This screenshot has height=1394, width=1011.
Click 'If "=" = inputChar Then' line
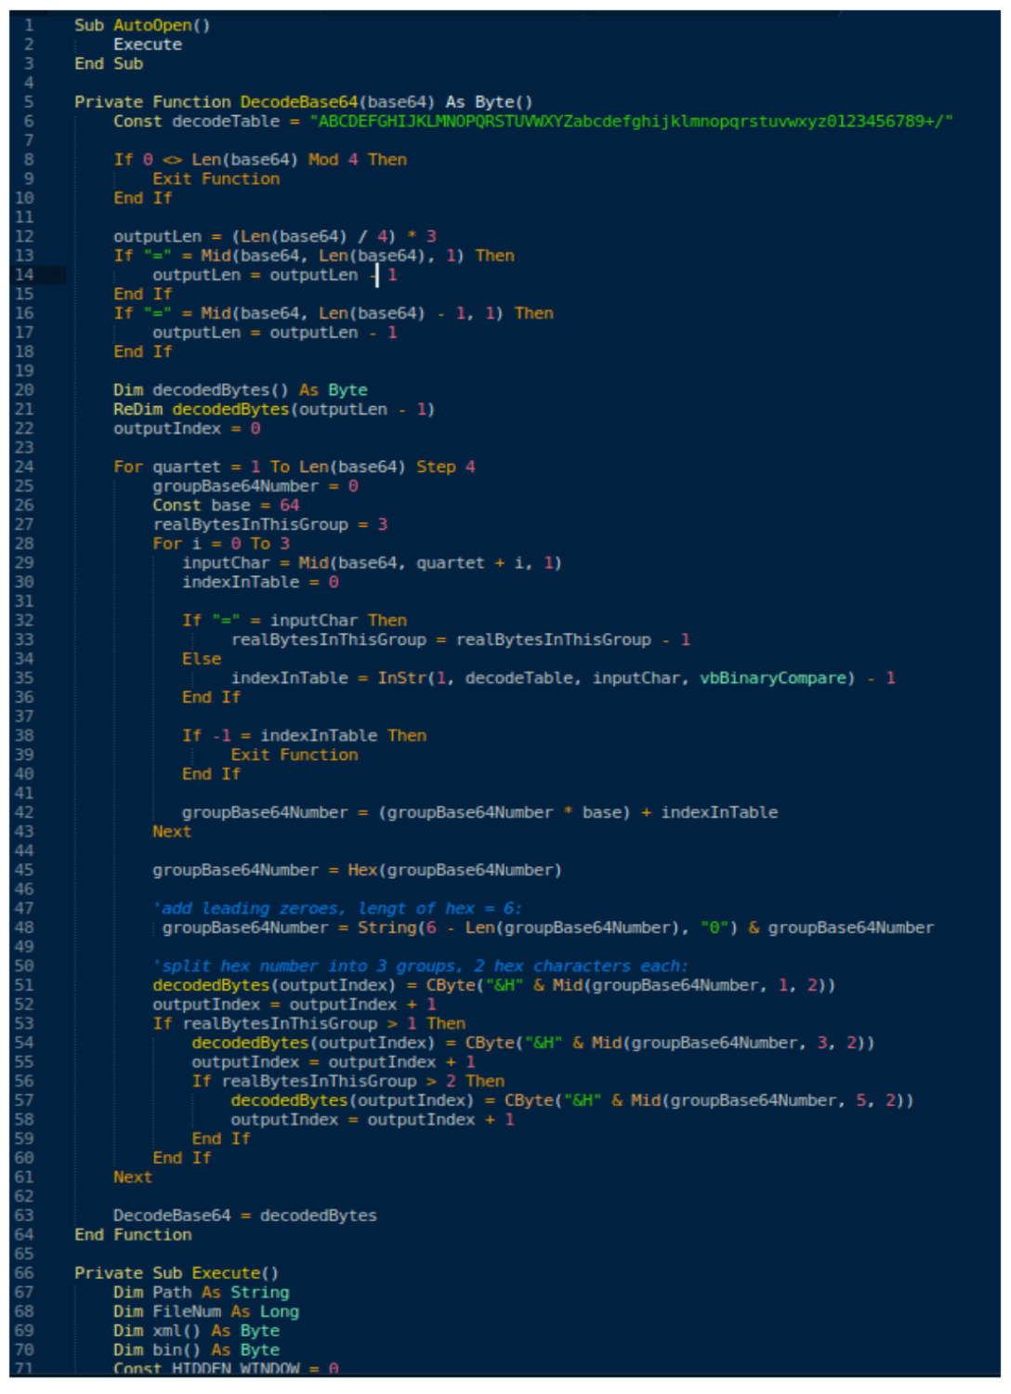click(295, 621)
